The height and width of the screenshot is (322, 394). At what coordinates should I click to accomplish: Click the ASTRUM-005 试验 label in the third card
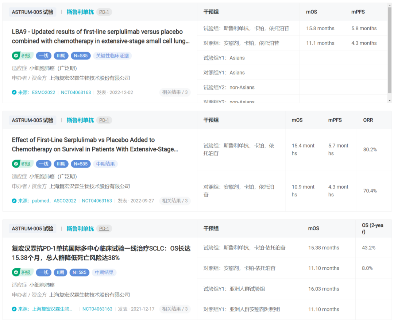coord(32,229)
